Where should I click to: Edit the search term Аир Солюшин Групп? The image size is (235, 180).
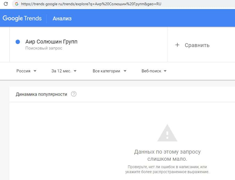(51, 42)
